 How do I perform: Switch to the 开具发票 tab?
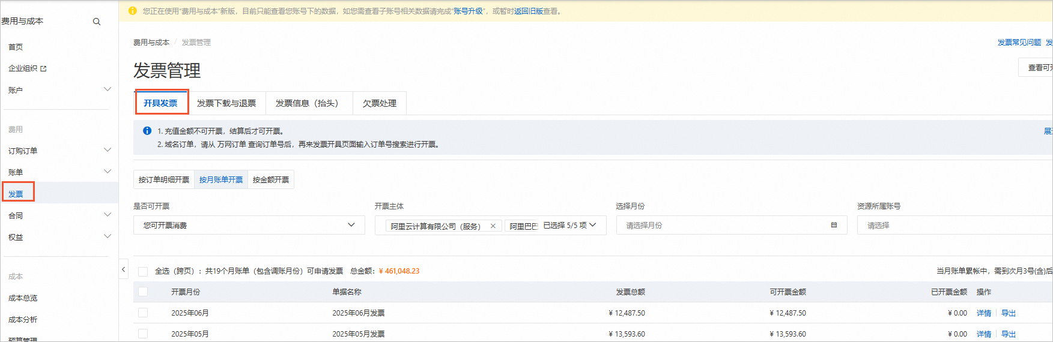(160, 103)
